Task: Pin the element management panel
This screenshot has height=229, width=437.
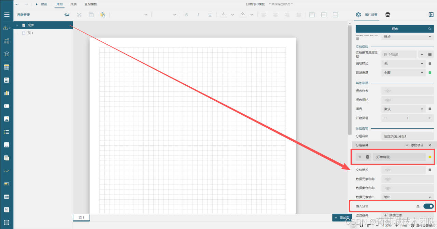Action: [x=67, y=15]
